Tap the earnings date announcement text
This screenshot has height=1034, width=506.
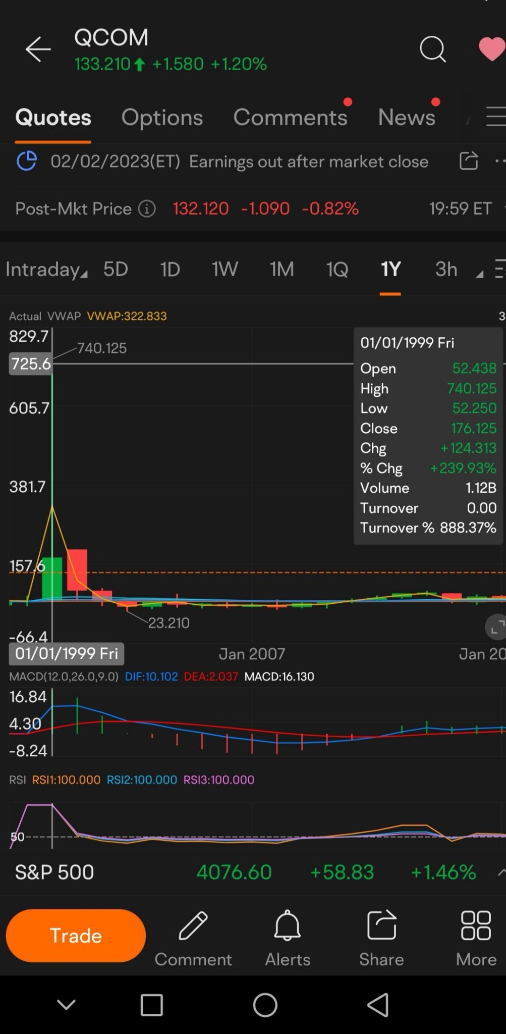(239, 162)
